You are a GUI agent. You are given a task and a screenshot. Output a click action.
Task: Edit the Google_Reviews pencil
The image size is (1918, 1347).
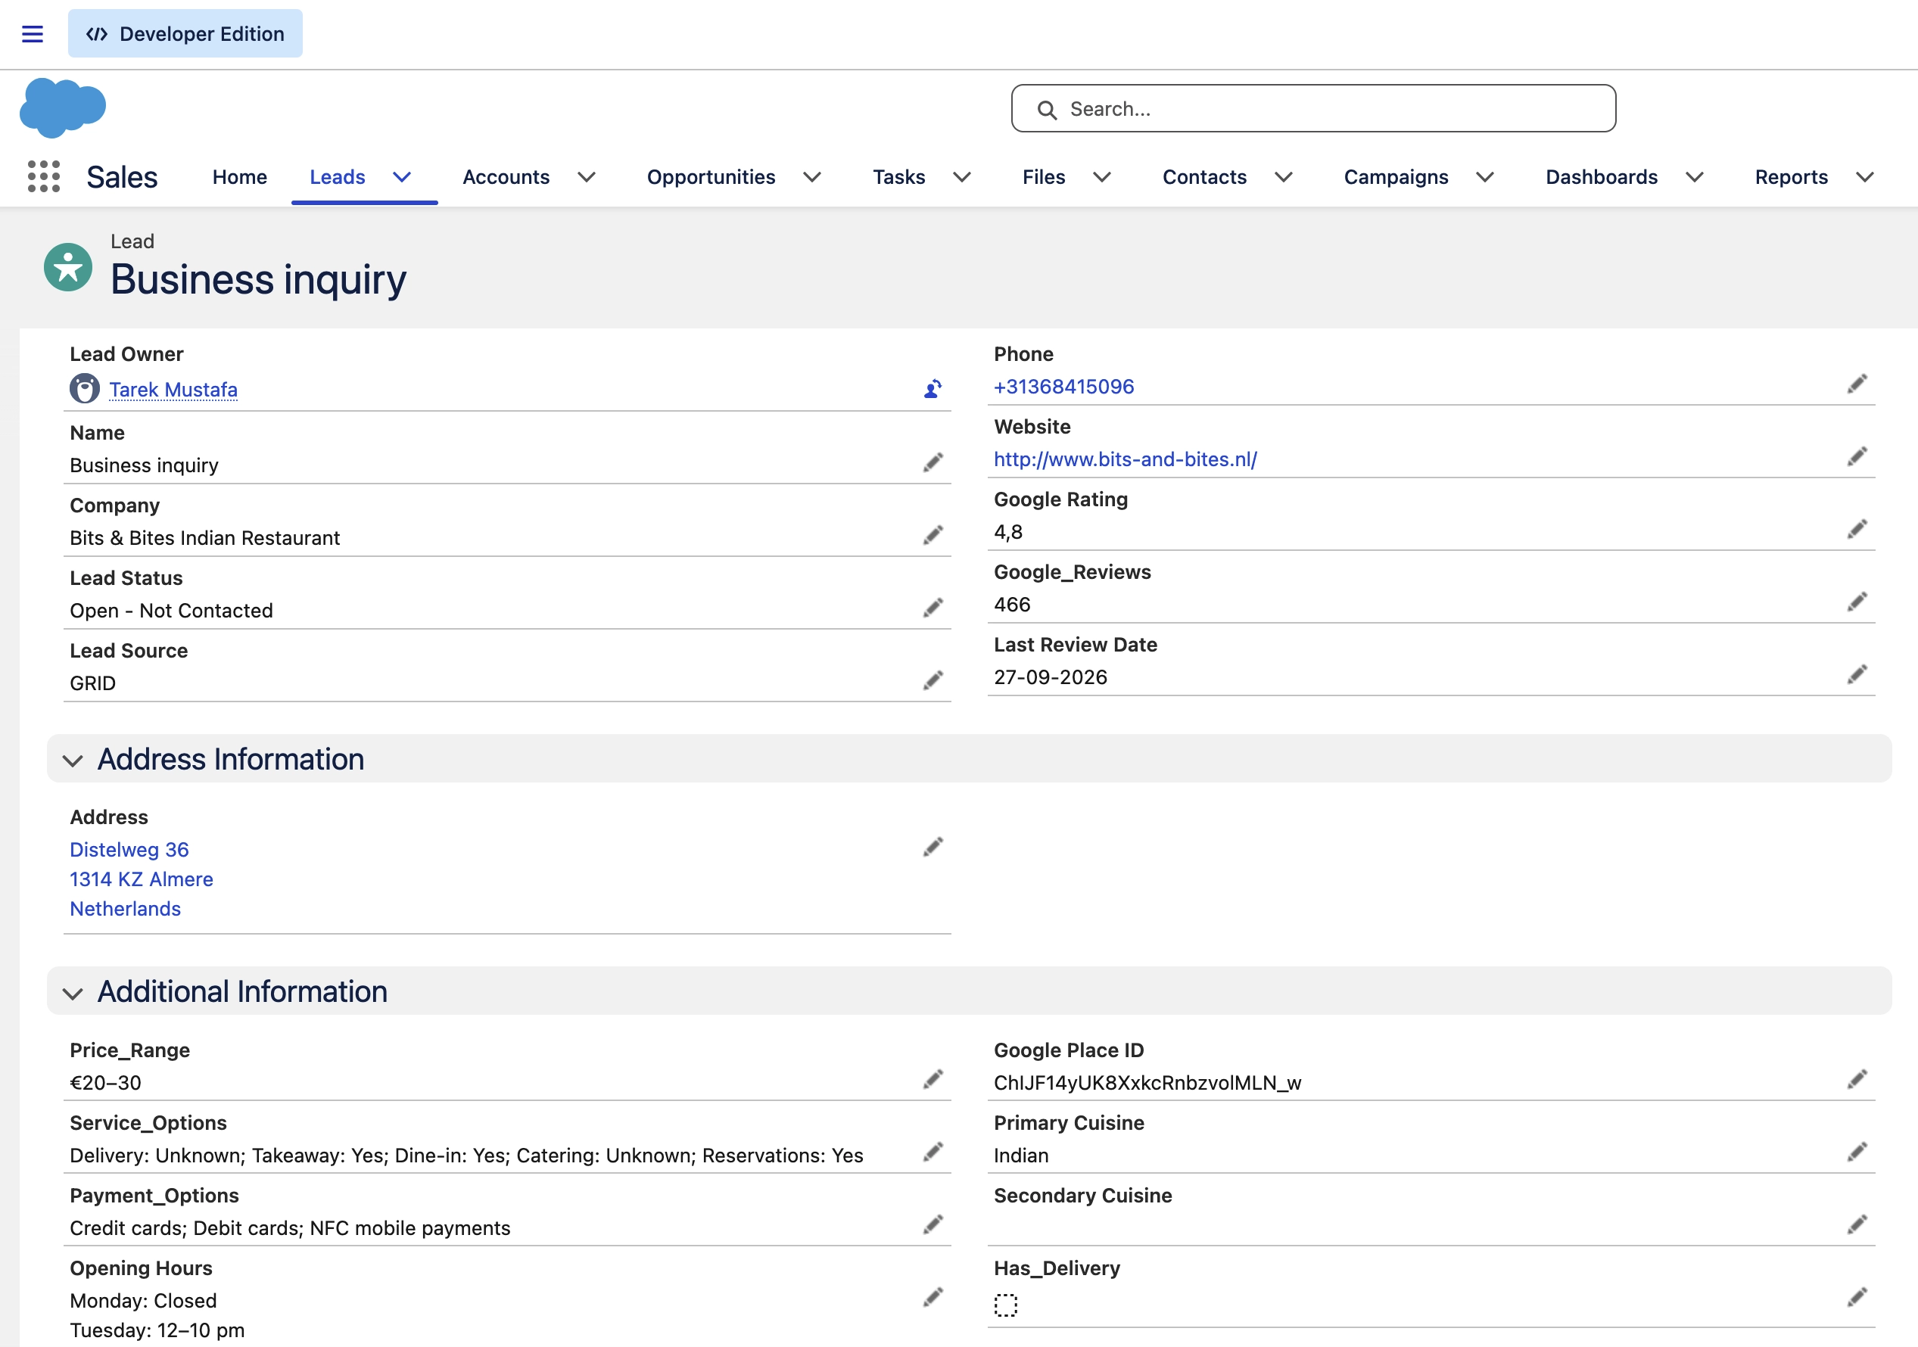pyautogui.click(x=1857, y=602)
